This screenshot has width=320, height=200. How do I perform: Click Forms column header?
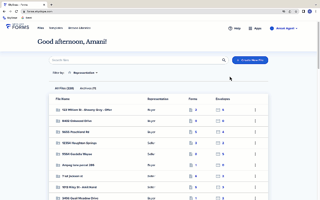(193, 99)
